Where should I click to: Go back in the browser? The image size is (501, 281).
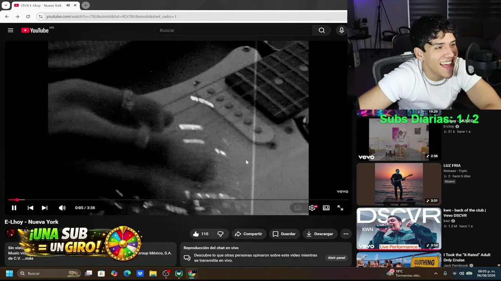click(x=7, y=16)
